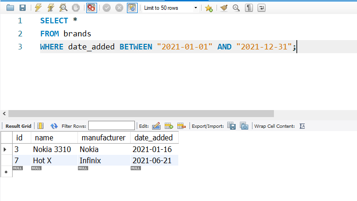Image resolution: width=357 pixels, height=201 pixels.
Task: Click the horizontal scrollbar below the editor
Action: click(x=140, y=114)
